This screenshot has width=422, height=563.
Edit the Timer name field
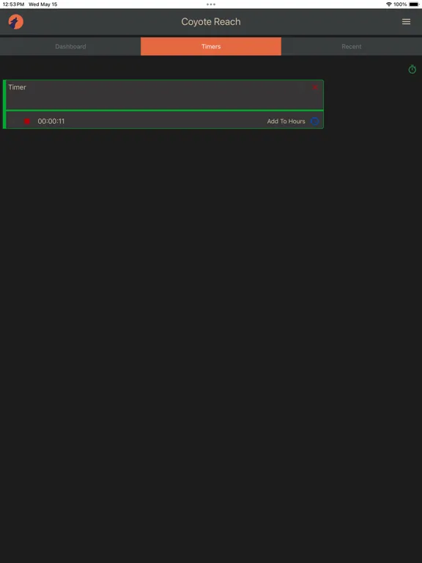click(x=165, y=95)
